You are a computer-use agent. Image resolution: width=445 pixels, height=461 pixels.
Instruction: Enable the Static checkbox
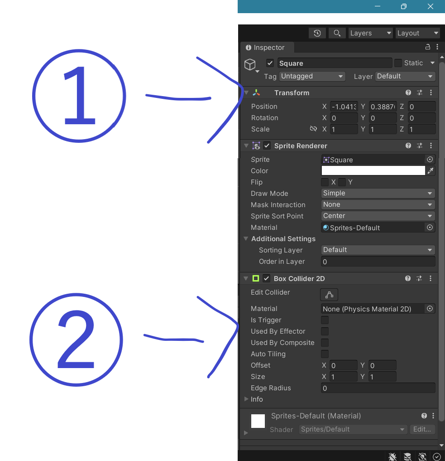(x=398, y=63)
